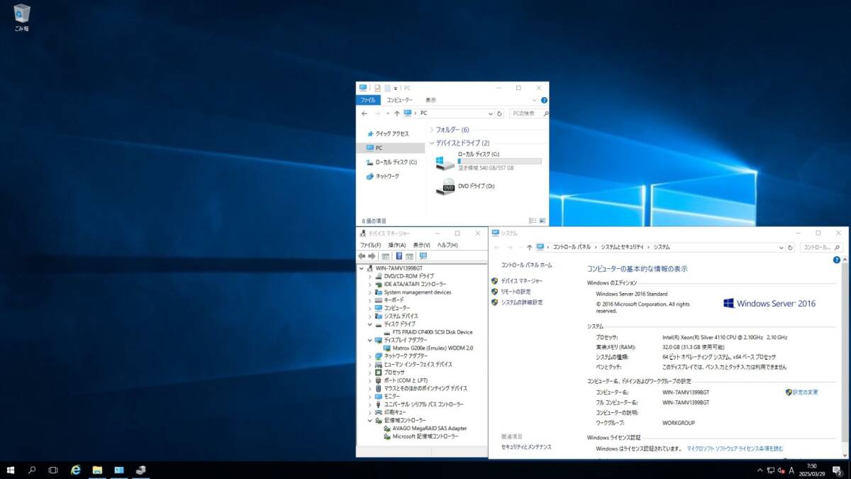851x479 pixels.
Task: Click 設定の変更 link
Action: point(805,392)
